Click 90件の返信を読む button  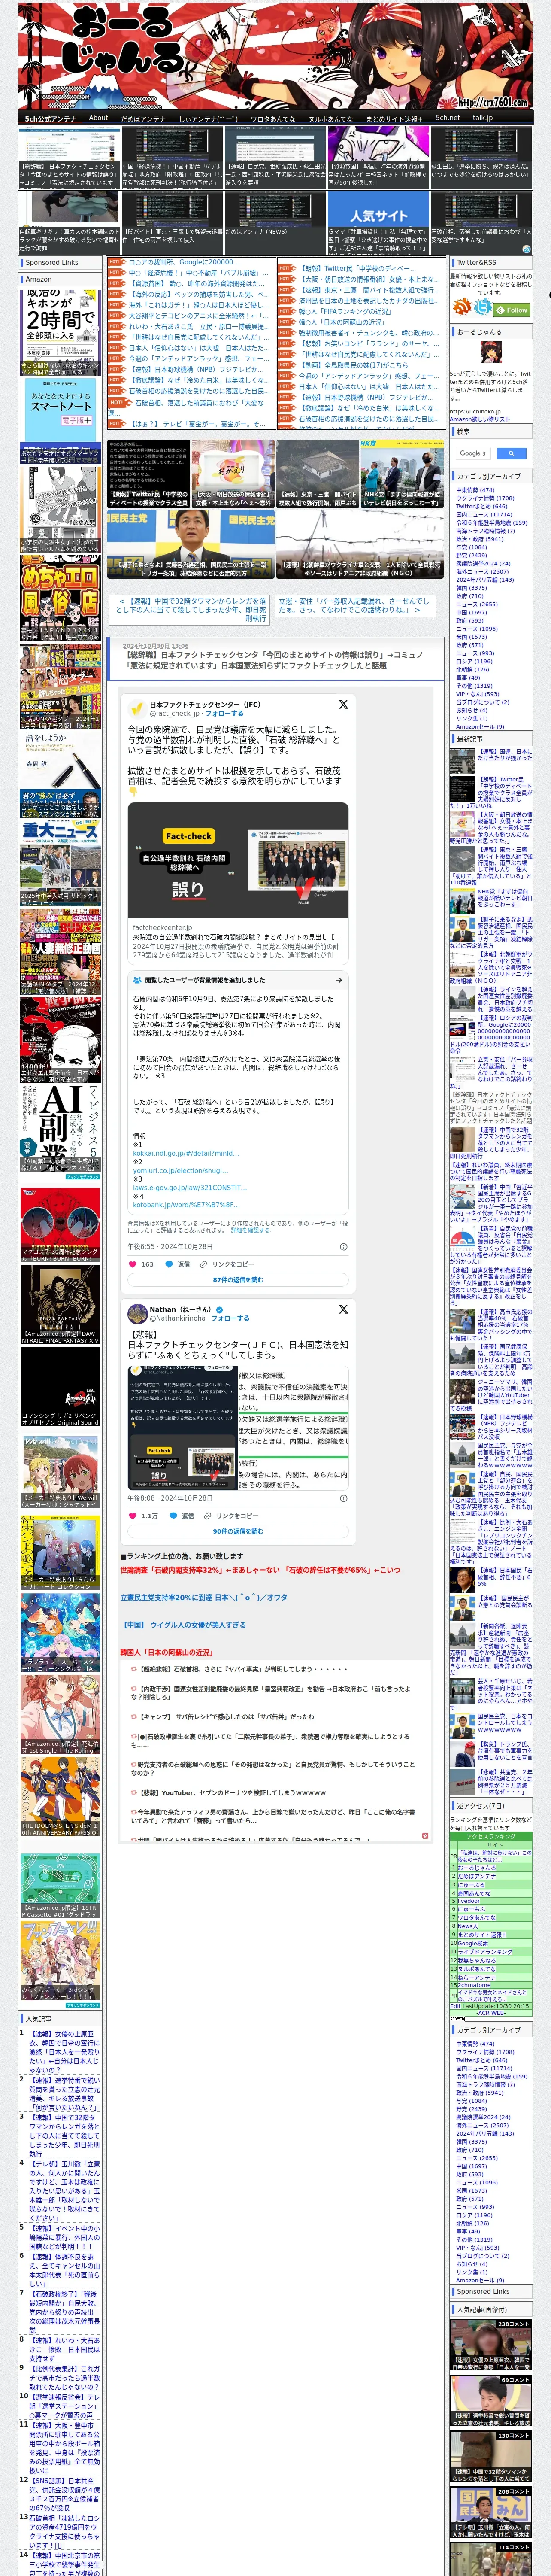[x=238, y=1531]
